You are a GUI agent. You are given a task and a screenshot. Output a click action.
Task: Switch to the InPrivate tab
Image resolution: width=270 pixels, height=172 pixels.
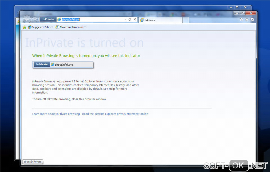[x=160, y=20]
